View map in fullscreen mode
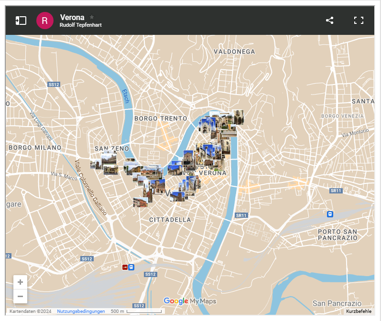 (x=359, y=21)
